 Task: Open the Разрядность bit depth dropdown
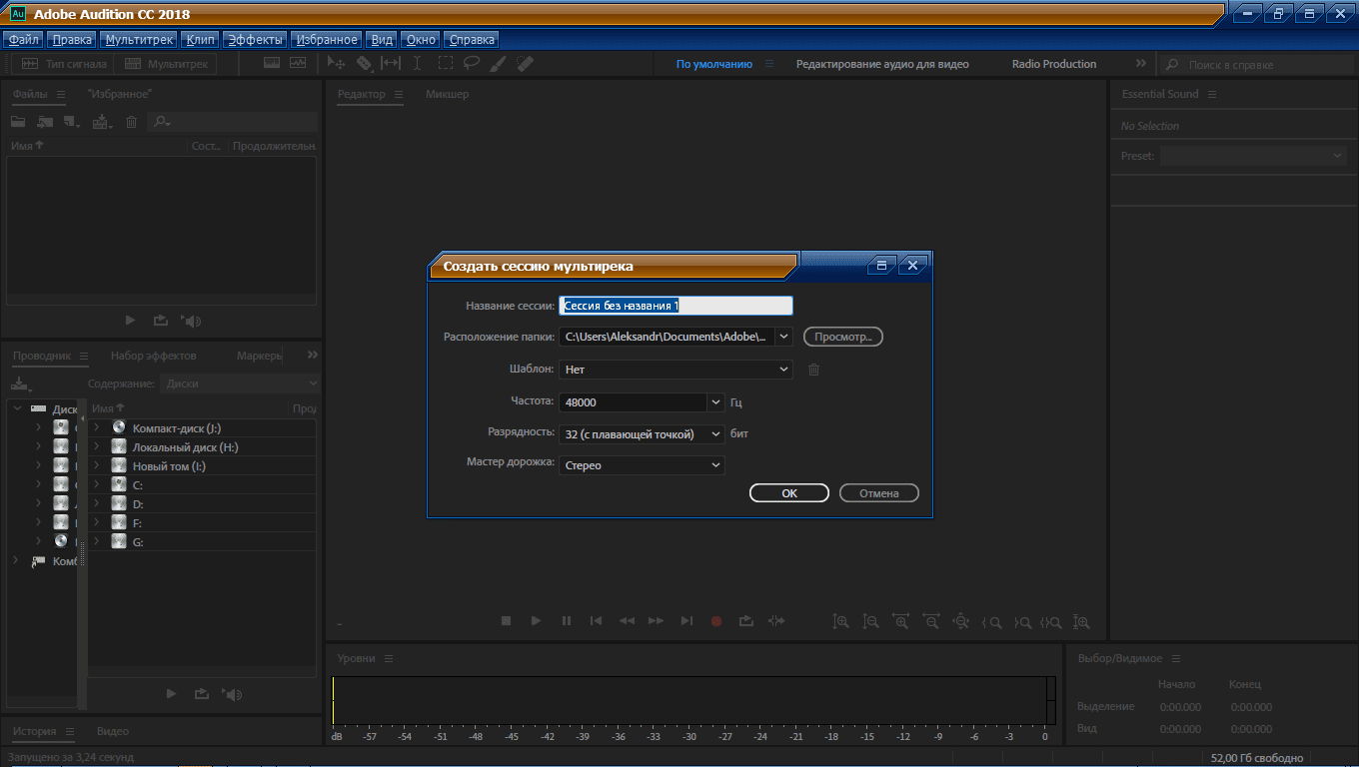(715, 434)
